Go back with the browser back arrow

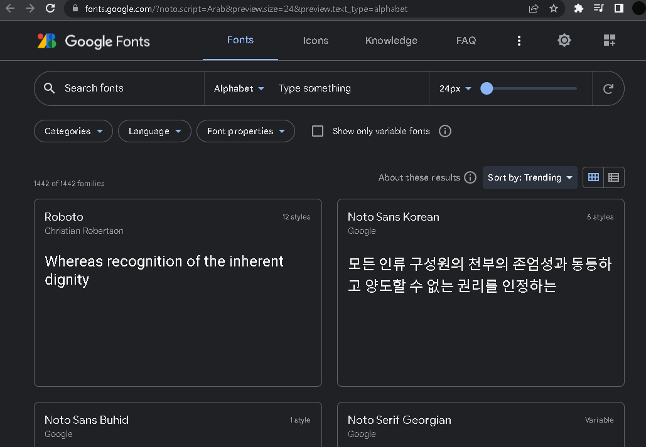click(10, 8)
